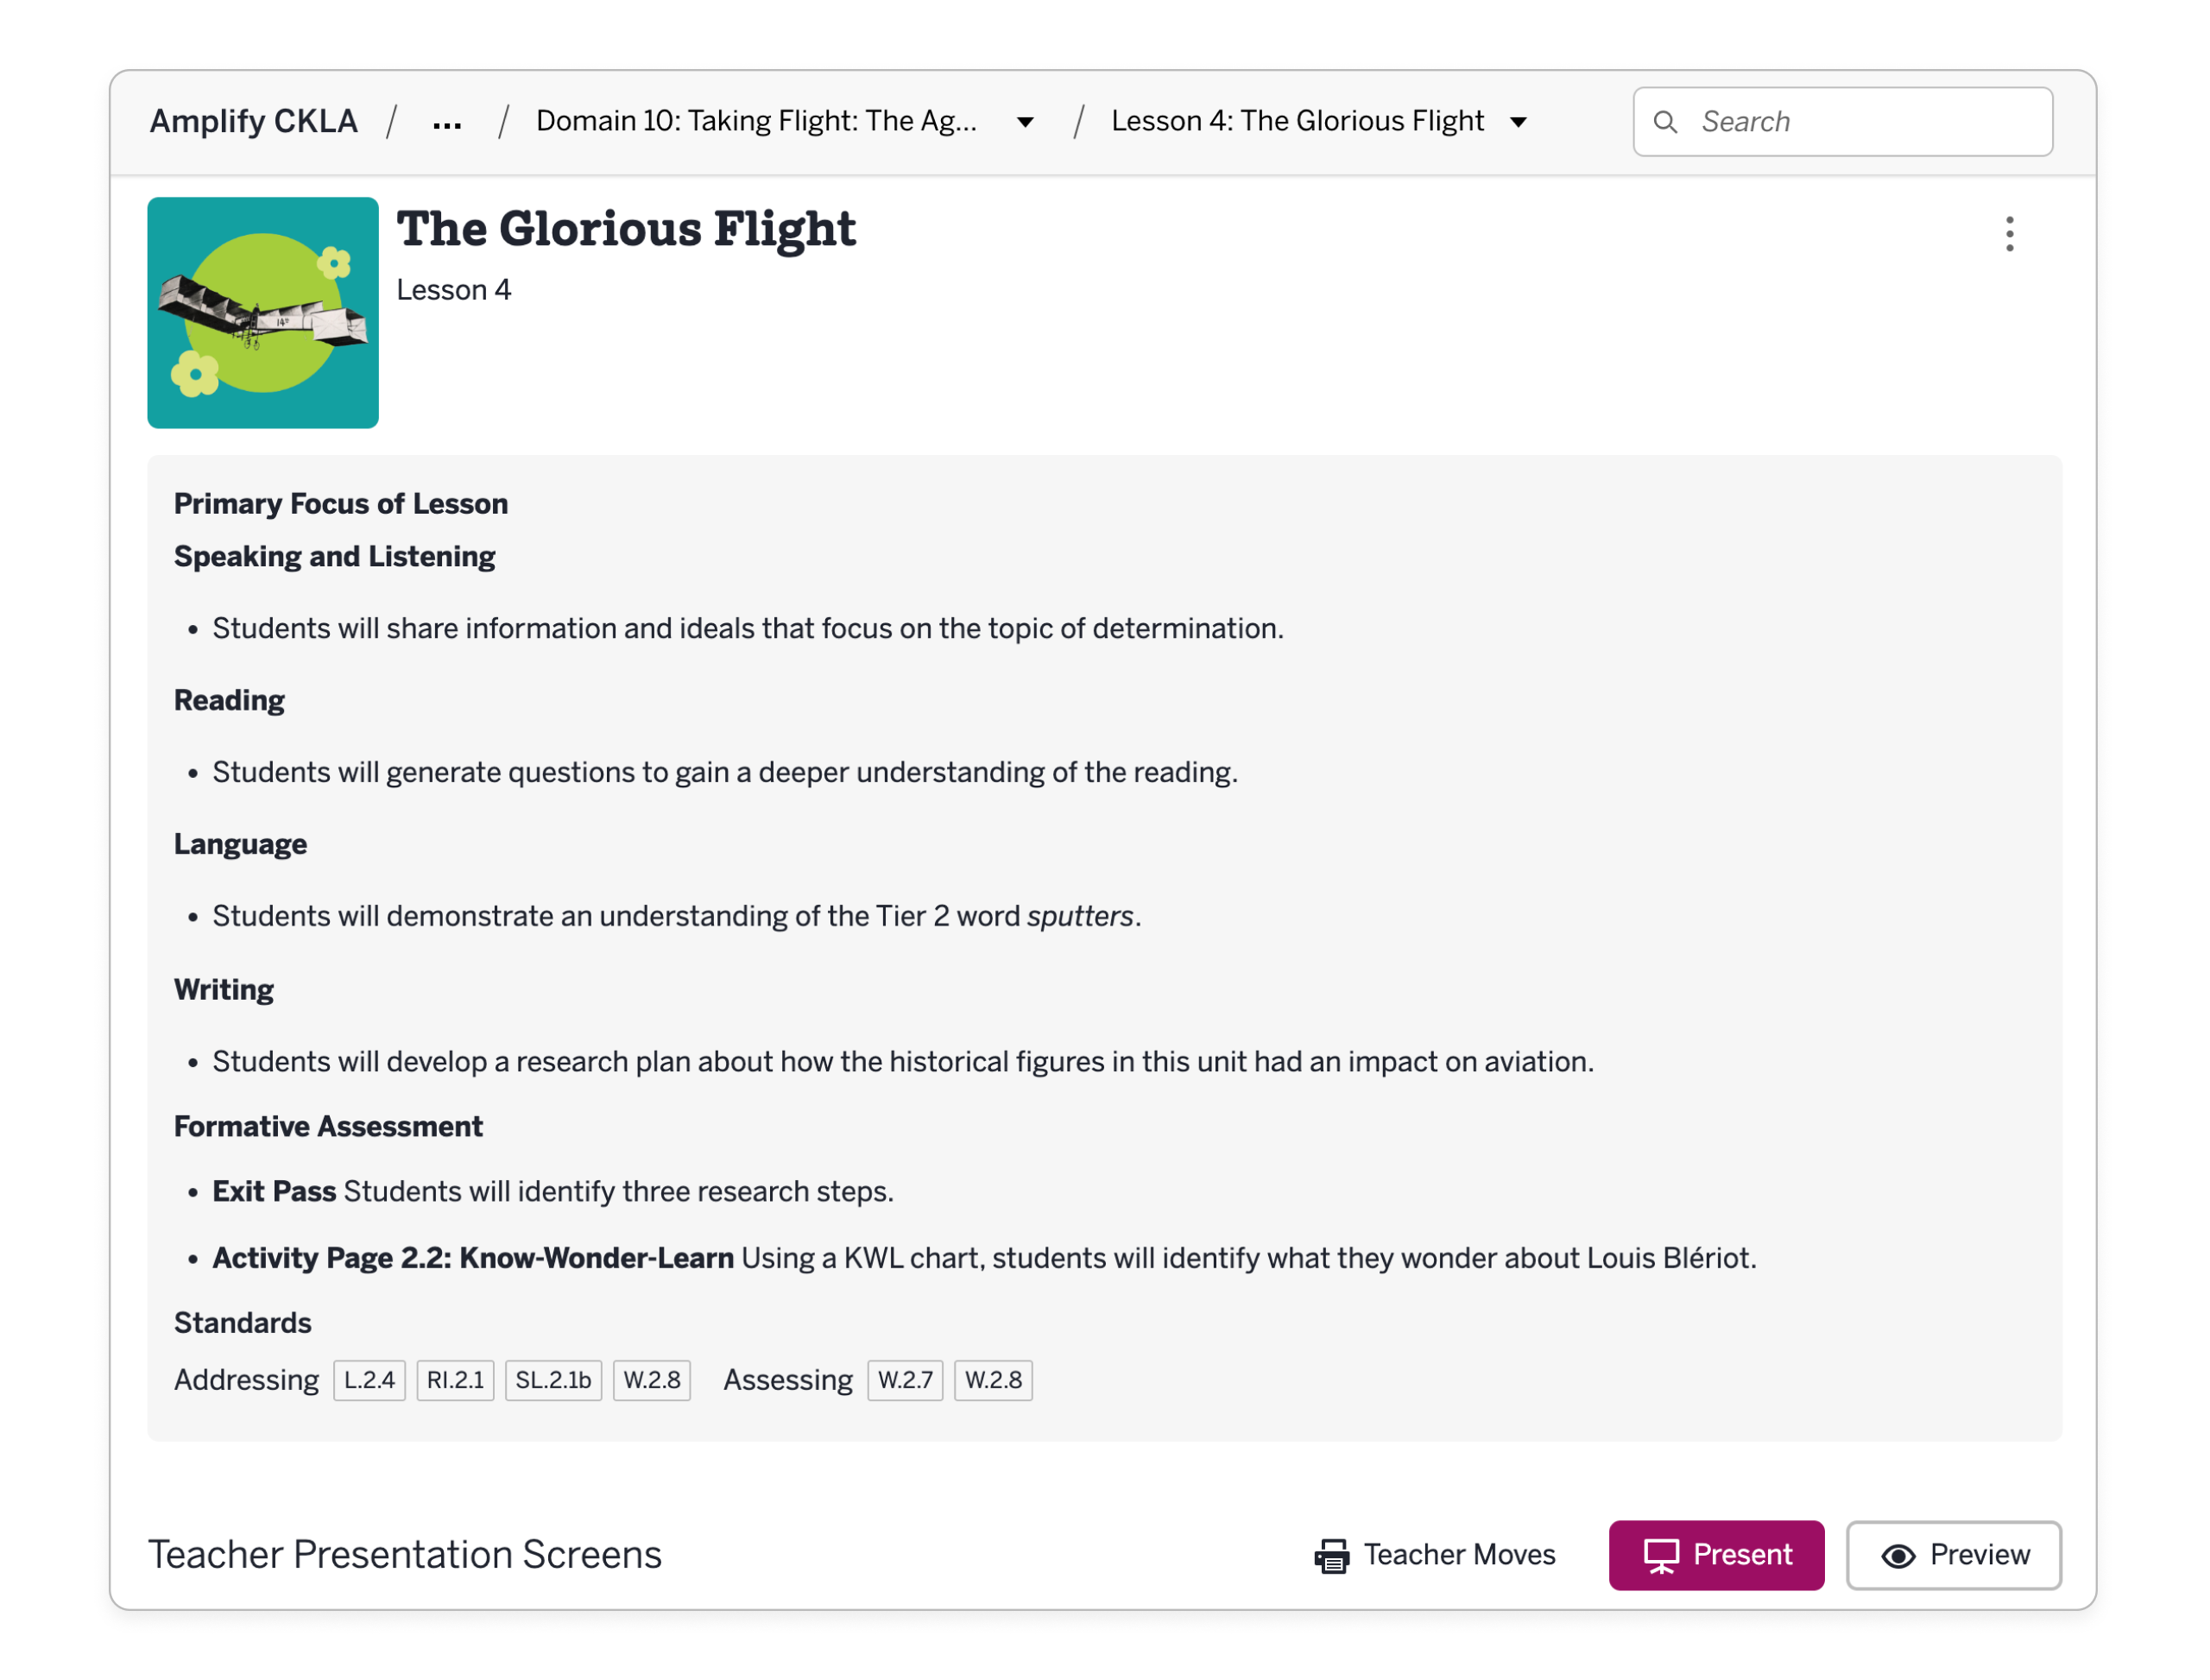2210x1680 pixels.
Task: Select Lesson 4: The Glorious Flight breadcrumb
Action: [x=1297, y=121]
